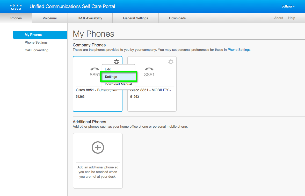
Task: Click the Add an additional phone description text
Action: (98, 172)
